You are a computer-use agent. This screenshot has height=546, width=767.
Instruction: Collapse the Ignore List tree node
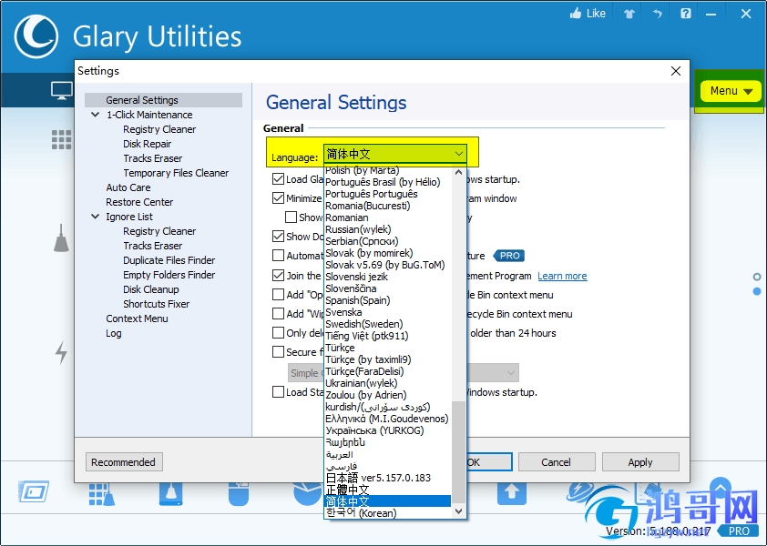[96, 216]
